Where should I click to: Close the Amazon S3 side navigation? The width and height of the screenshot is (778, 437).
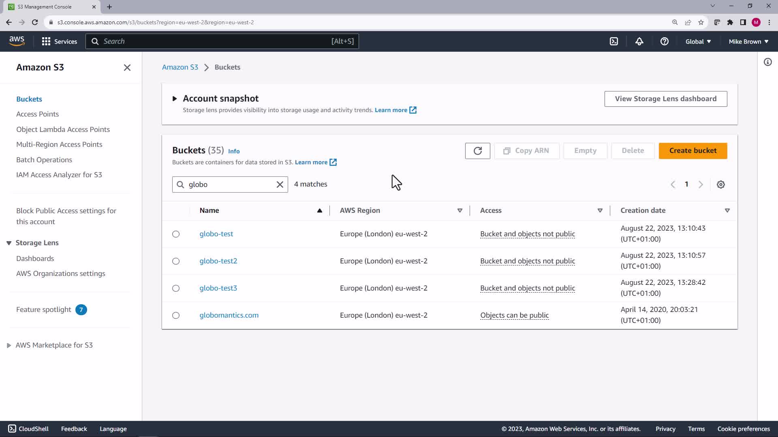tap(127, 68)
